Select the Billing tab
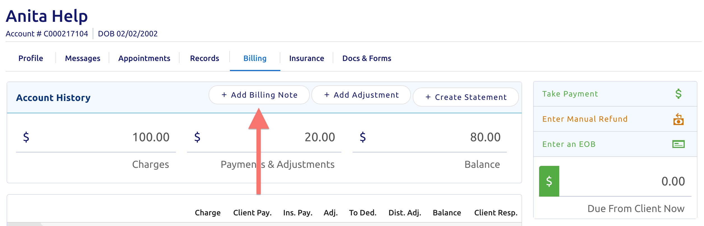 (255, 58)
